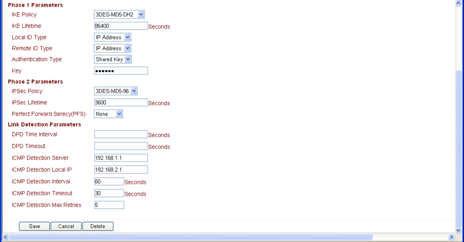Open the Remote ID Type dropdown

112,48
